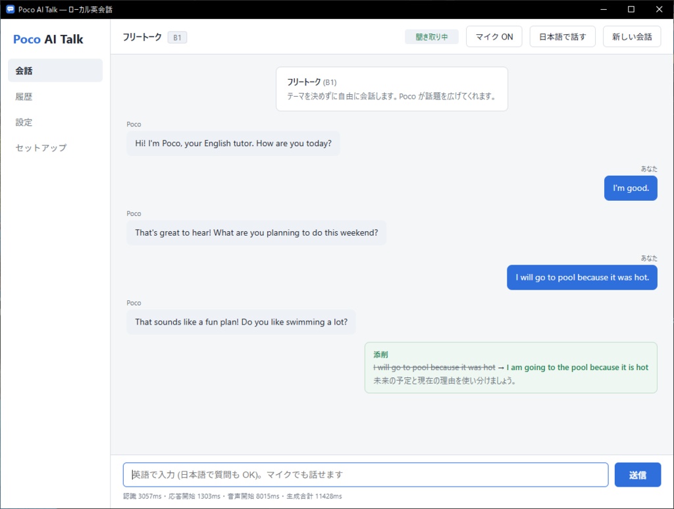Click the Poco AI Talk title bar app icon
The image size is (674, 509).
(x=11, y=9)
